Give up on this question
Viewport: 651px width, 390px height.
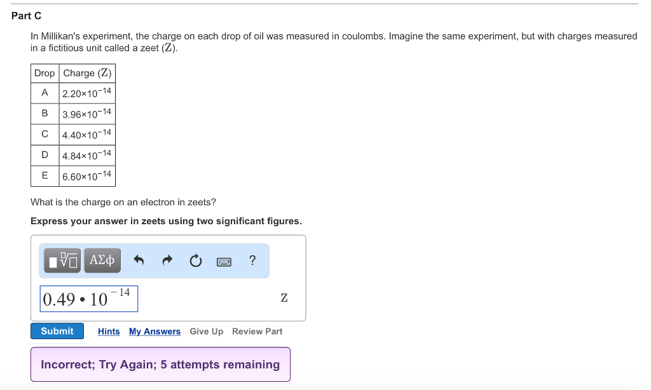pos(206,331)
